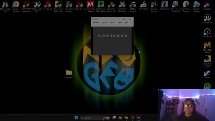Open Google Chrome from the taskbar
Screen dimensions: 215x121
tap(120, 118)
